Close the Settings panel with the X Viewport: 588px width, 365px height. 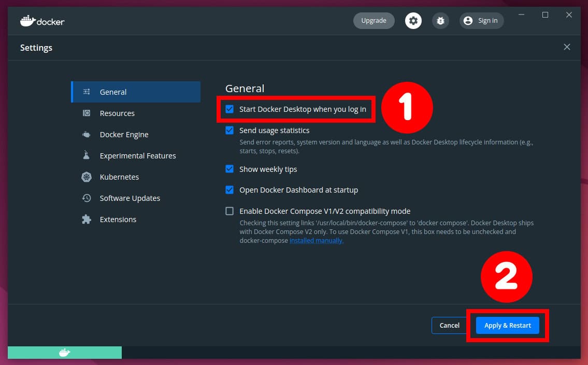click(x=567, y=47)
